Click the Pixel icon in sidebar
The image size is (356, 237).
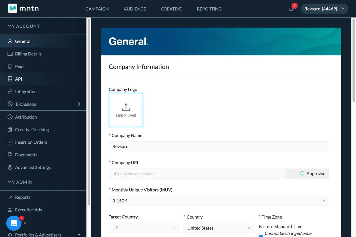point(10,66)
